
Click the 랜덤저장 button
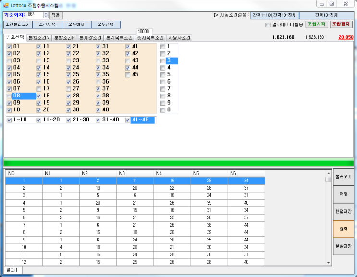(x=344, y=212)
